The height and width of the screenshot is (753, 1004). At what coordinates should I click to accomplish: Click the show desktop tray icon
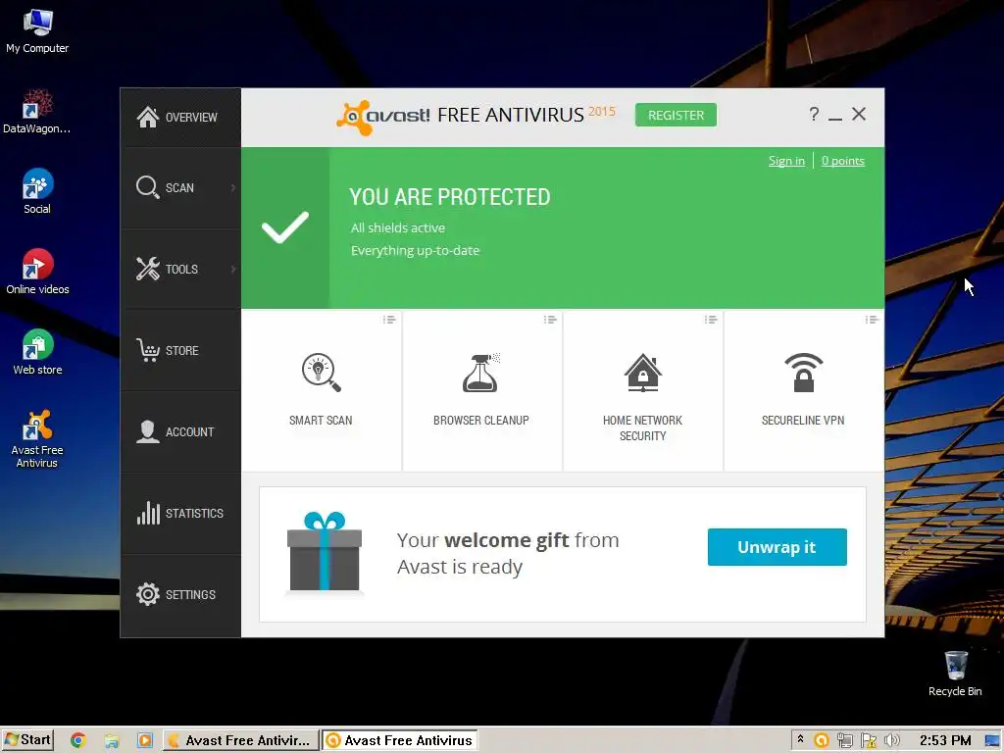pos(992,741)
